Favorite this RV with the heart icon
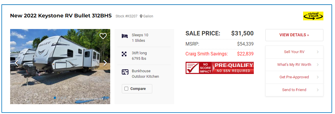 point(103,36)
